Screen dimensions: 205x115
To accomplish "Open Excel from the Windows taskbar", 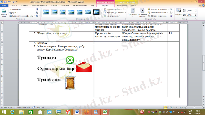I will point(105,112).
